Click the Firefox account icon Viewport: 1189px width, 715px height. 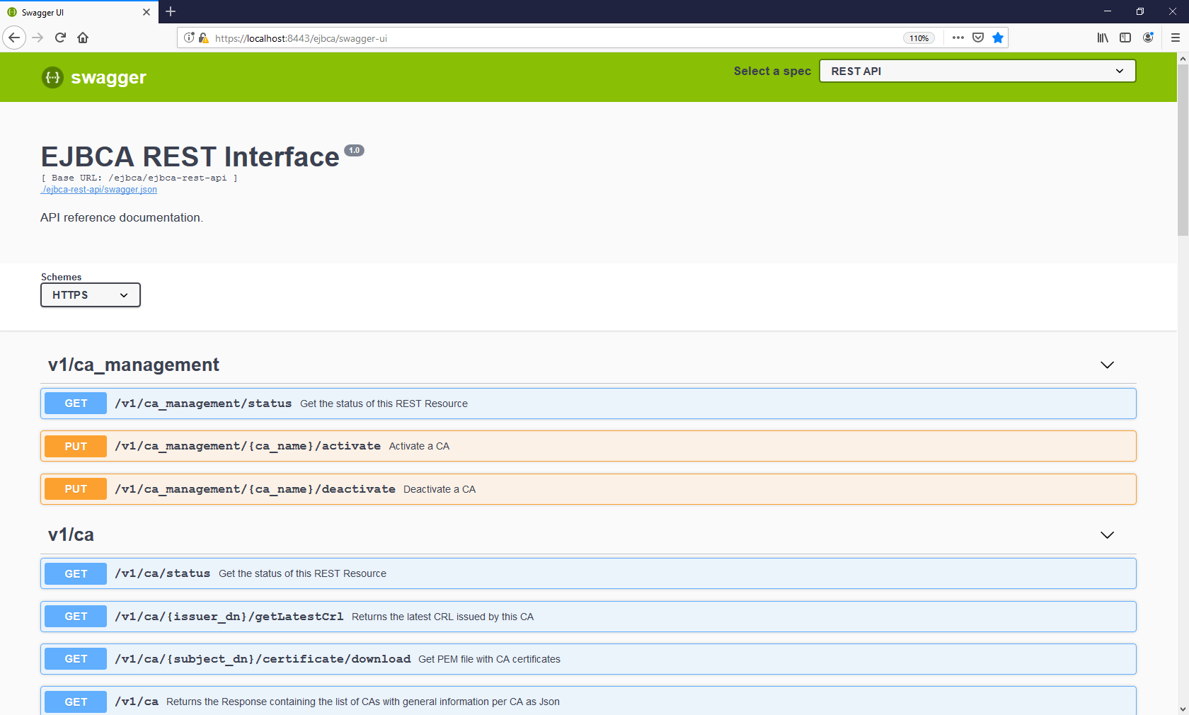pyautogui.click(x=1148, y=38)
